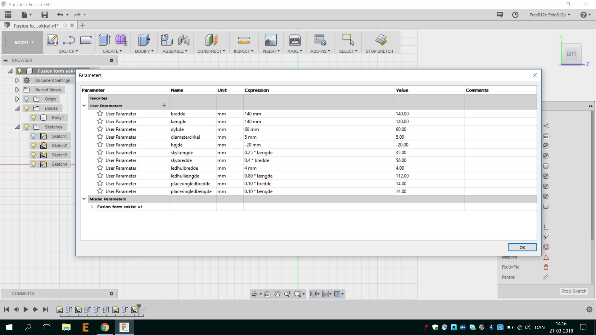Expand the Named Views browser node
The height and width of the screenshot is (335, 596).
click(17, 90)
